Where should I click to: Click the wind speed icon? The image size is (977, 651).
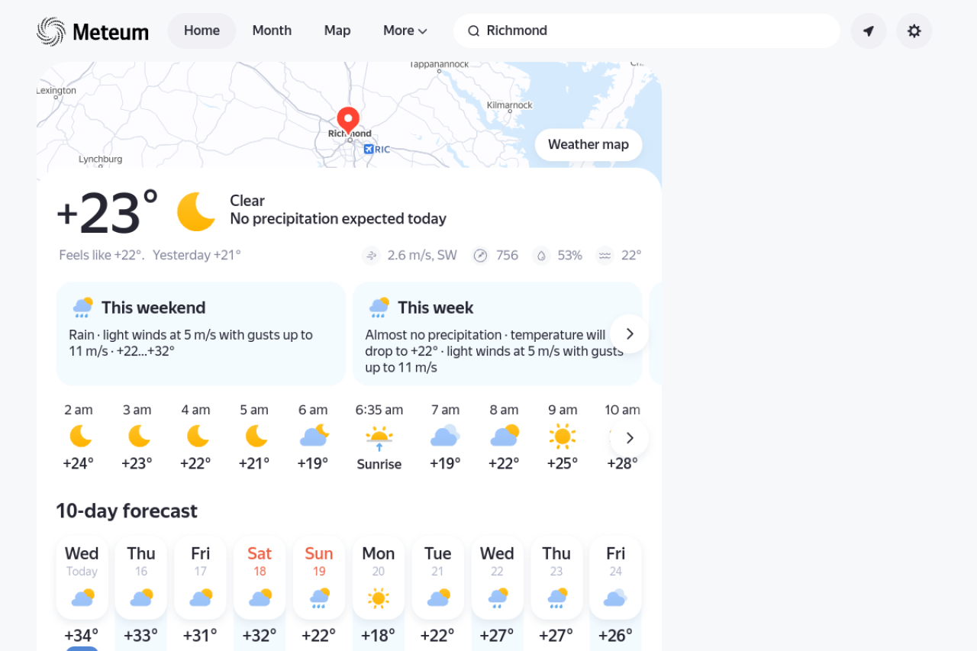[372, 256]
